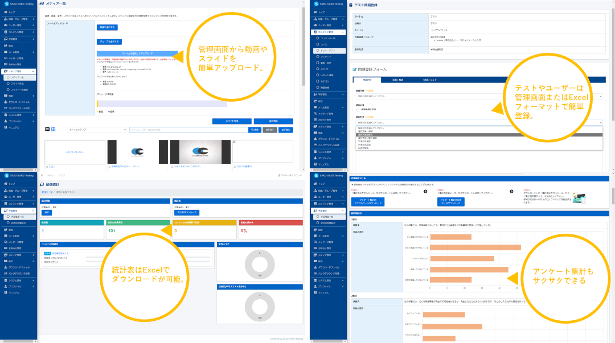Click メッセージ管理 chat icon in media list panel
The height and width of the screenshot is (343, 615).
pyautogui.click(x=6, y=58)
